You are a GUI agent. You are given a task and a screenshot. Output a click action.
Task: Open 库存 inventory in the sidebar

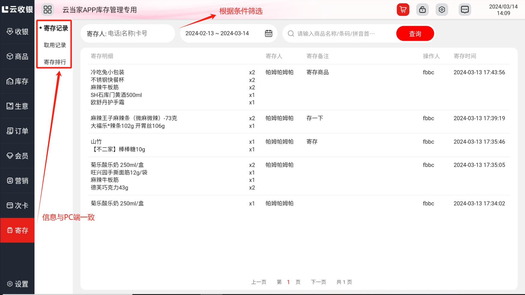[x=17, y=81]
